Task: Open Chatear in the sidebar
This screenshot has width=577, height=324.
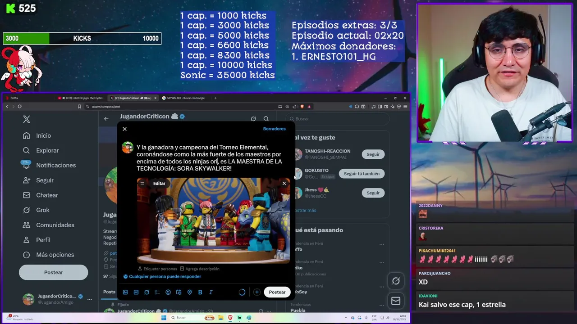Action: click(41, 195)
